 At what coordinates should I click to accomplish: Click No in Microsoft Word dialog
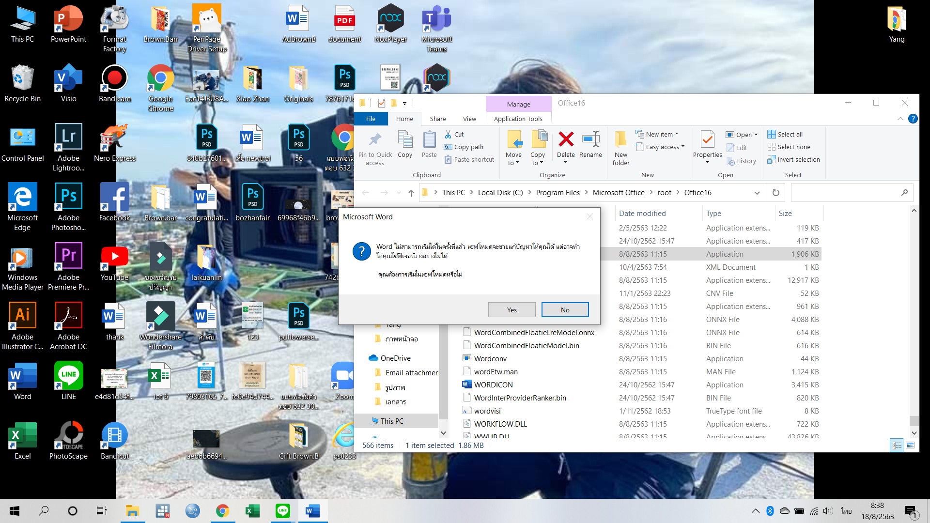pyautogui.click(x=565, y=310)
